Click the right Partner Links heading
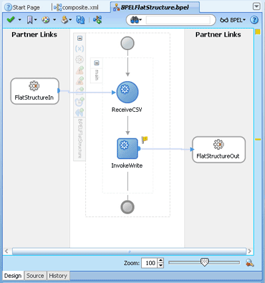 click(x=218, y=35)
